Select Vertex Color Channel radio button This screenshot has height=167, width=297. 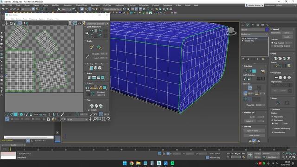(x=272, y=46)
